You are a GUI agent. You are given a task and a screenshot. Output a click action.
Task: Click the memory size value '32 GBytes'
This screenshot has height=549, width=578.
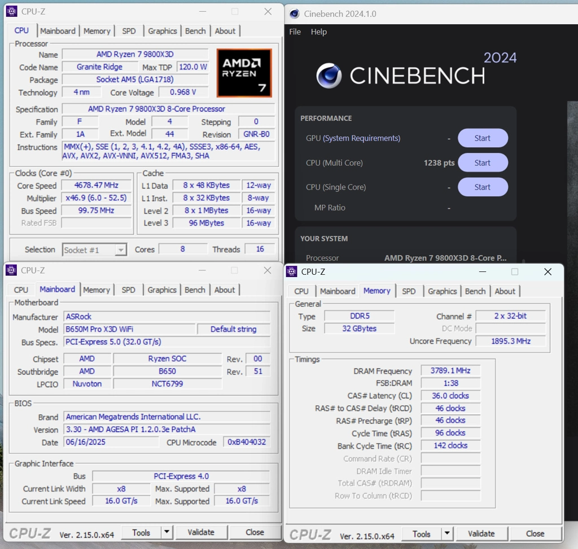coord(360,328)
